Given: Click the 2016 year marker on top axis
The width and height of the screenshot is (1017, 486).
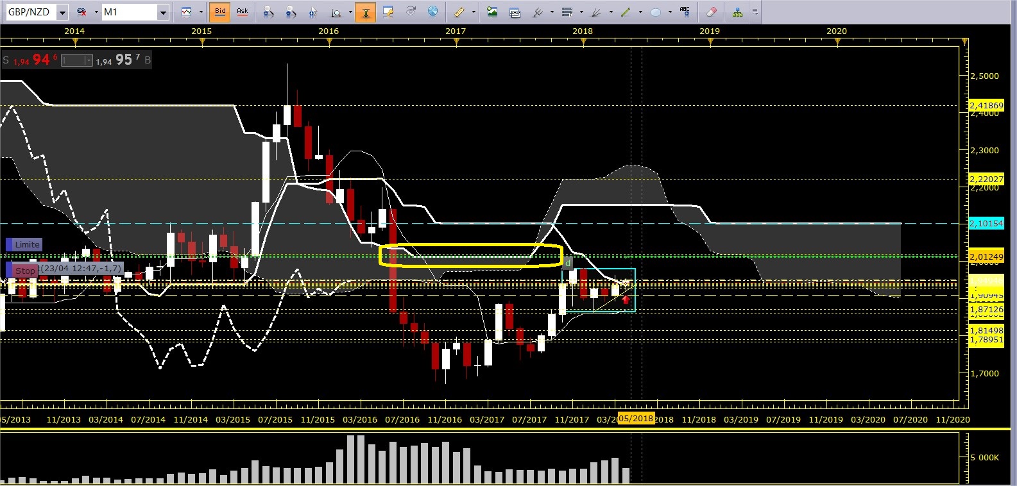Looking at the screenshot, I should click(x=329, y=31).
